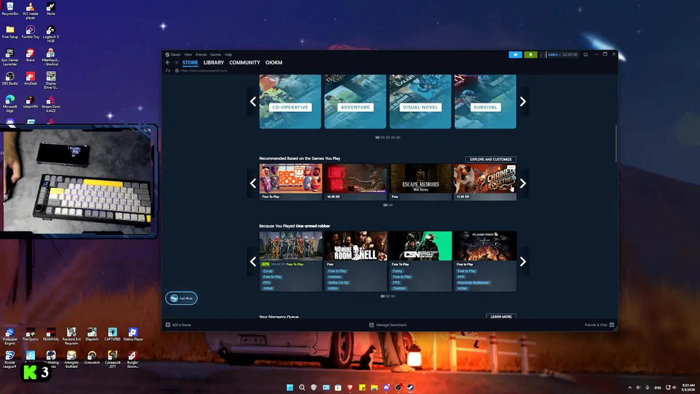
Task: Go to previous One-armed robber suggestions
Action: (x=253, y=262)
